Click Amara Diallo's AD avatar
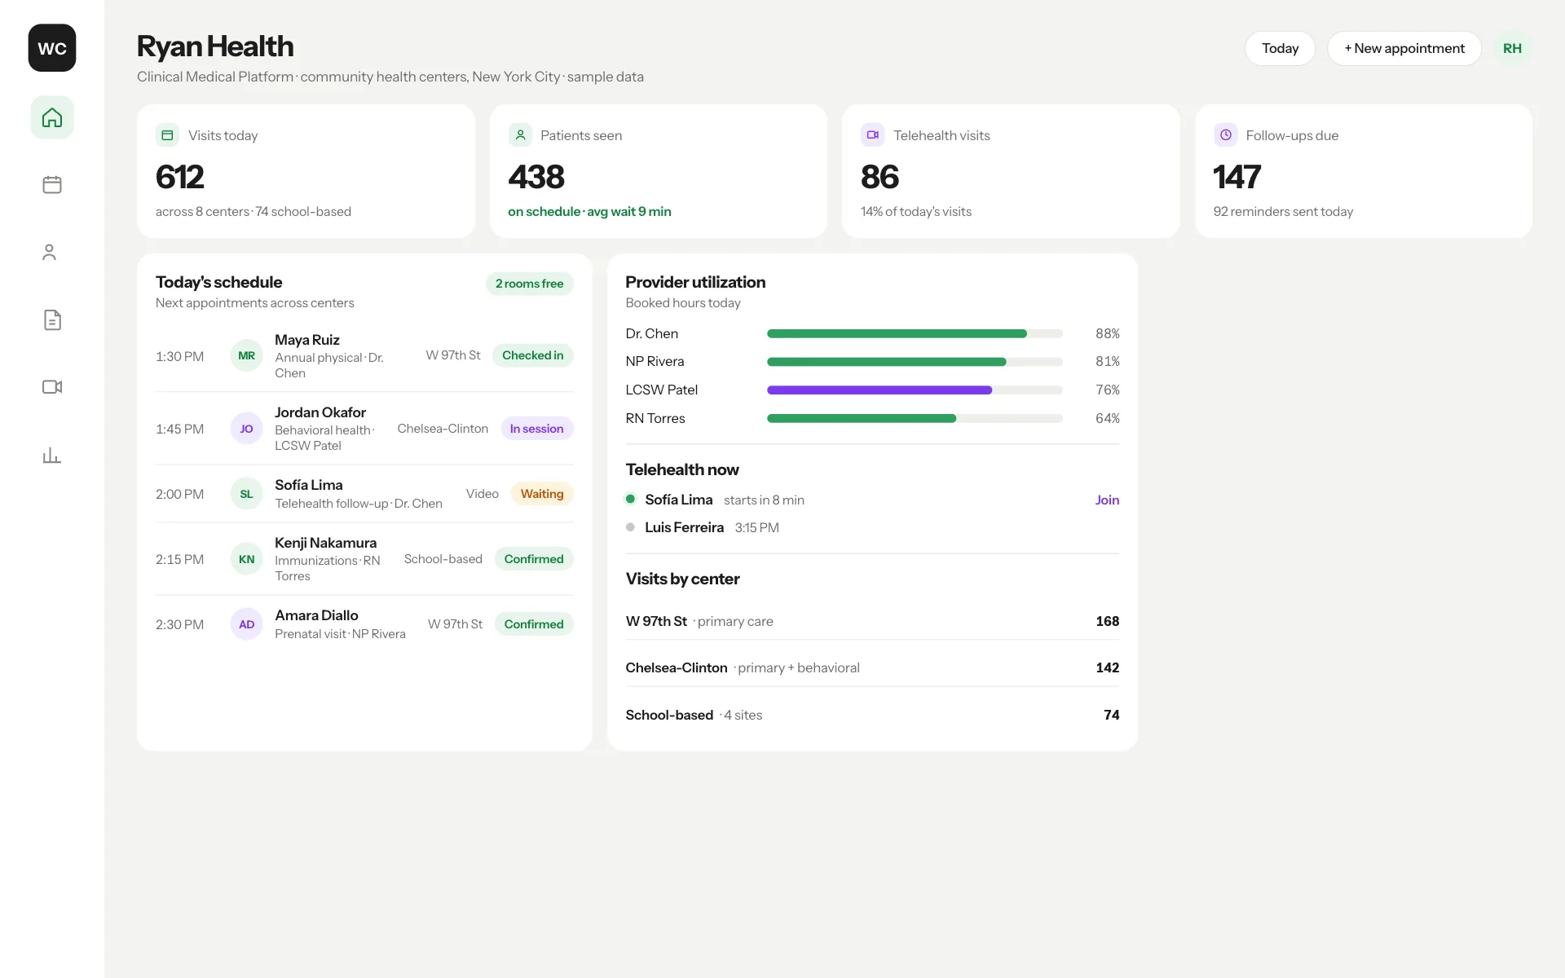Image resolution: width=1565 pixels, height=978 pixels. (246, 624)
